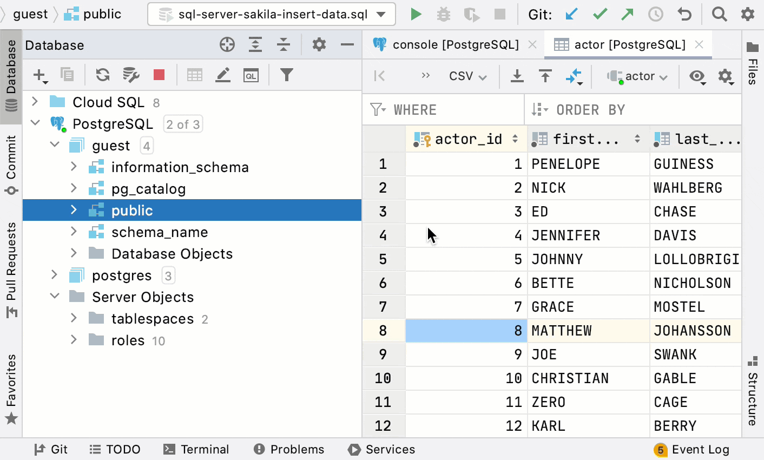The height and width of the screenshot is (460, 764).
Task: Push commits with the Git push arrow
Action: [x=628, y=14]
